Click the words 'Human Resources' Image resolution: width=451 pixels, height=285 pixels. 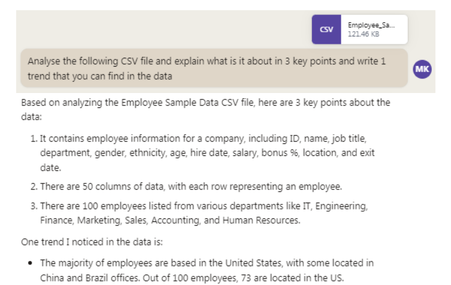[x=261, y=220]
